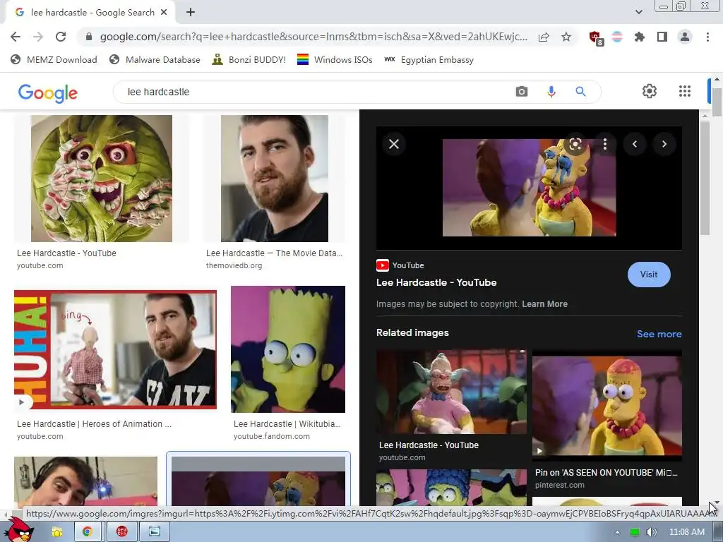Open the Bonzi BUDDY! bookmark
This screenshot has height=542, width=723.
249,59
